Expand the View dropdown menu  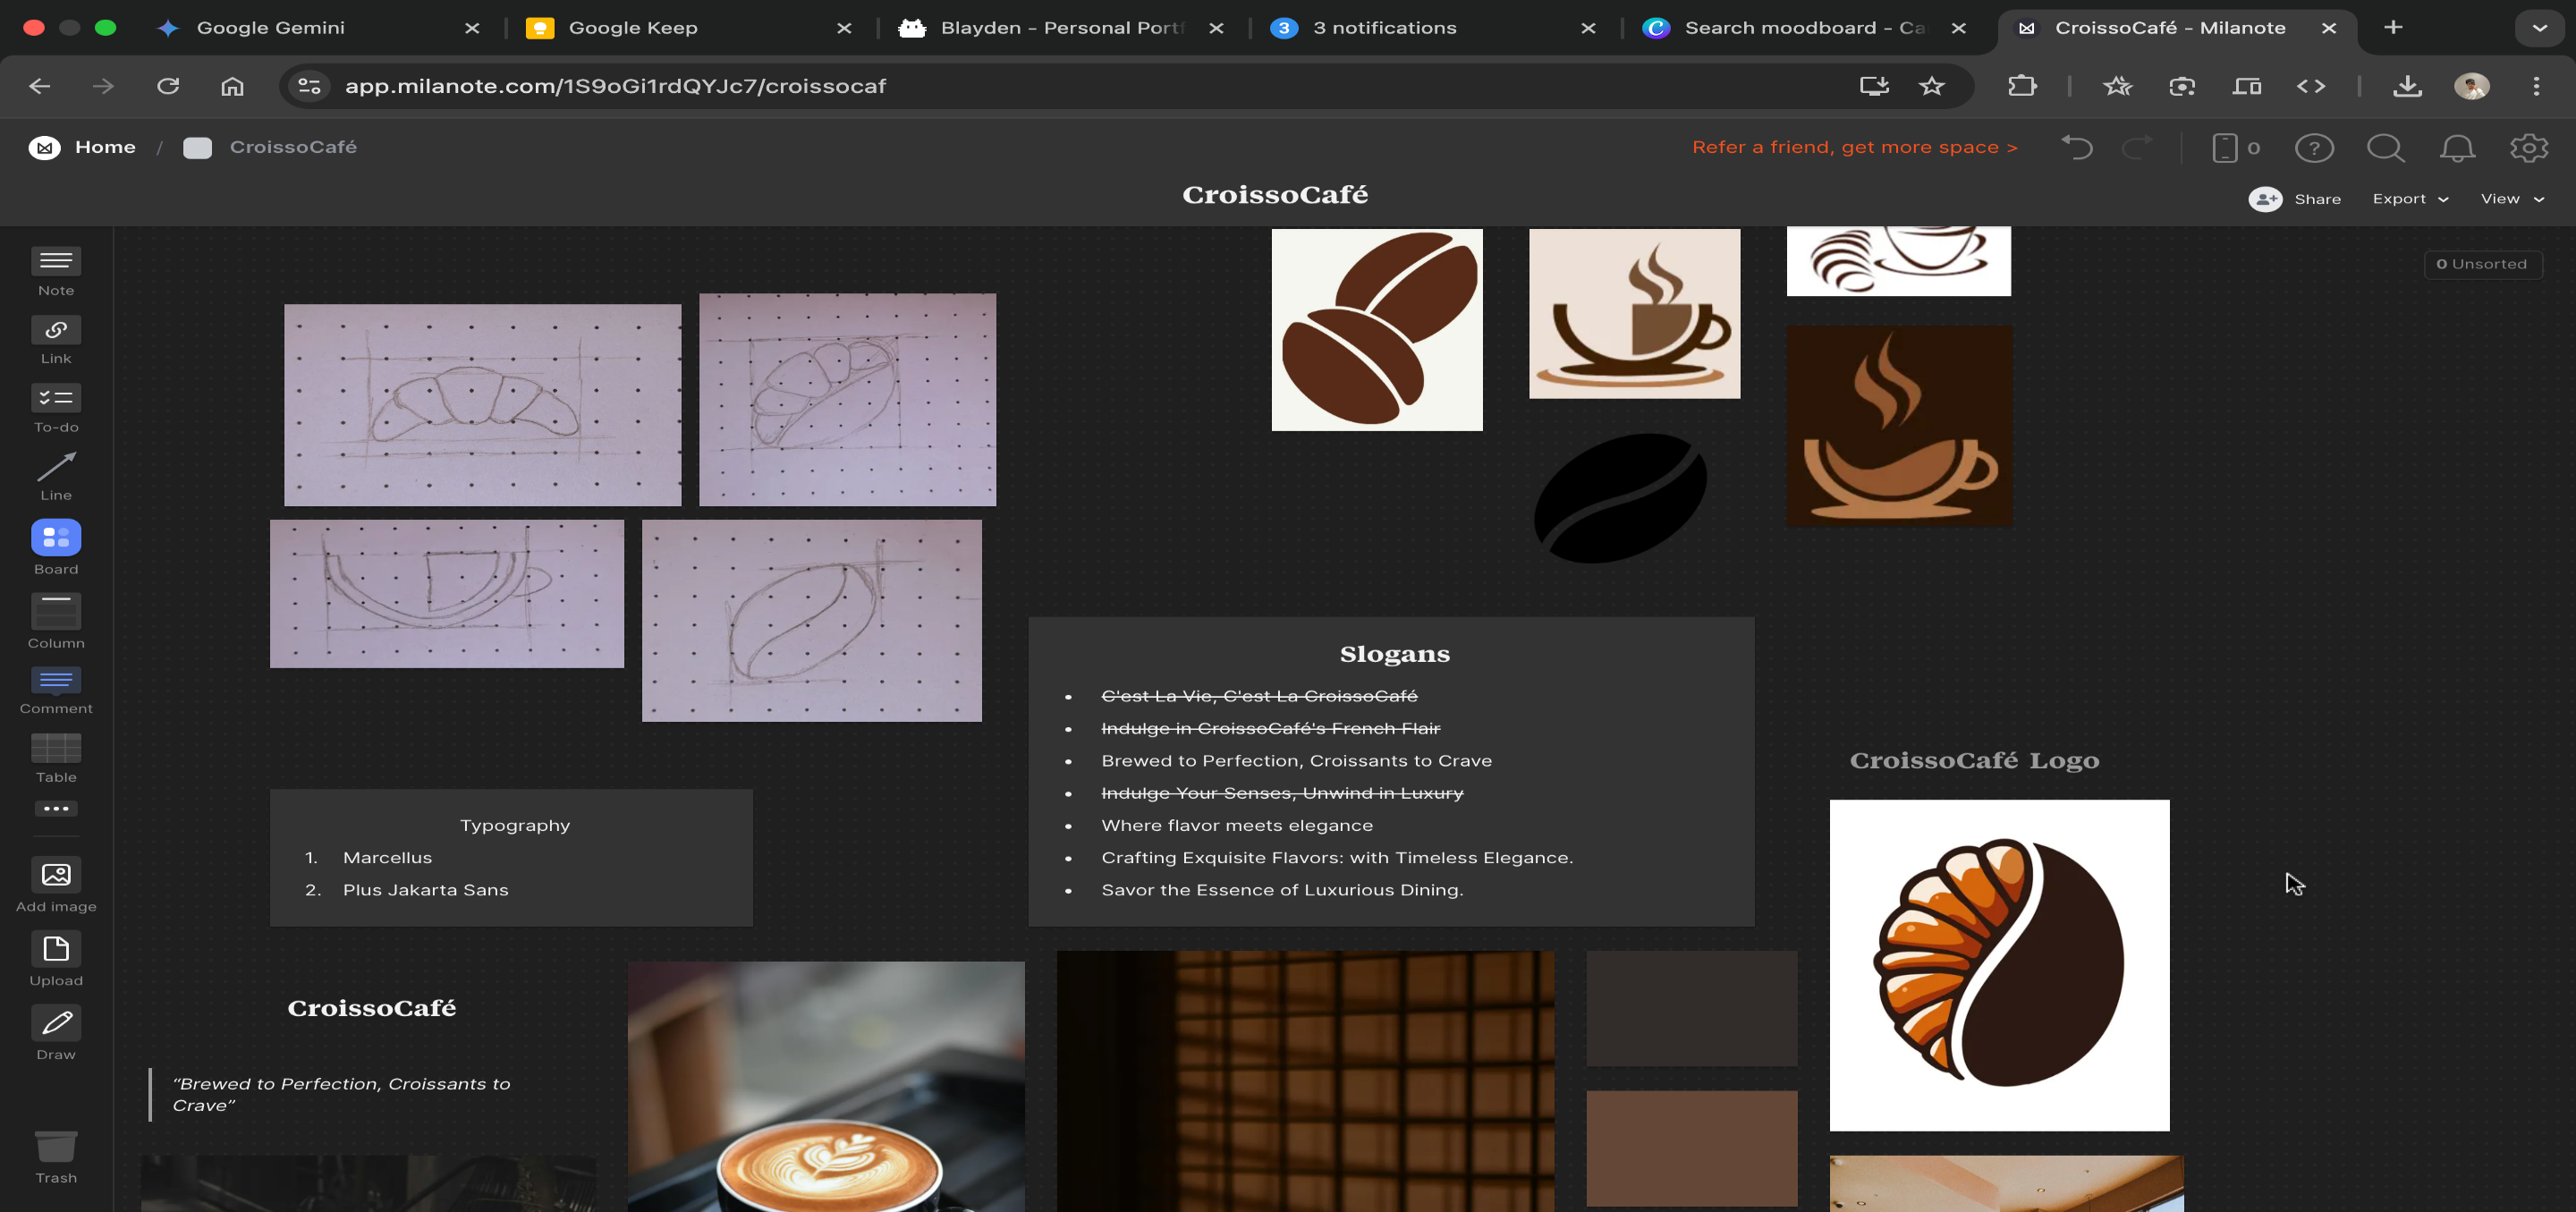click(x=2511, y=199)
